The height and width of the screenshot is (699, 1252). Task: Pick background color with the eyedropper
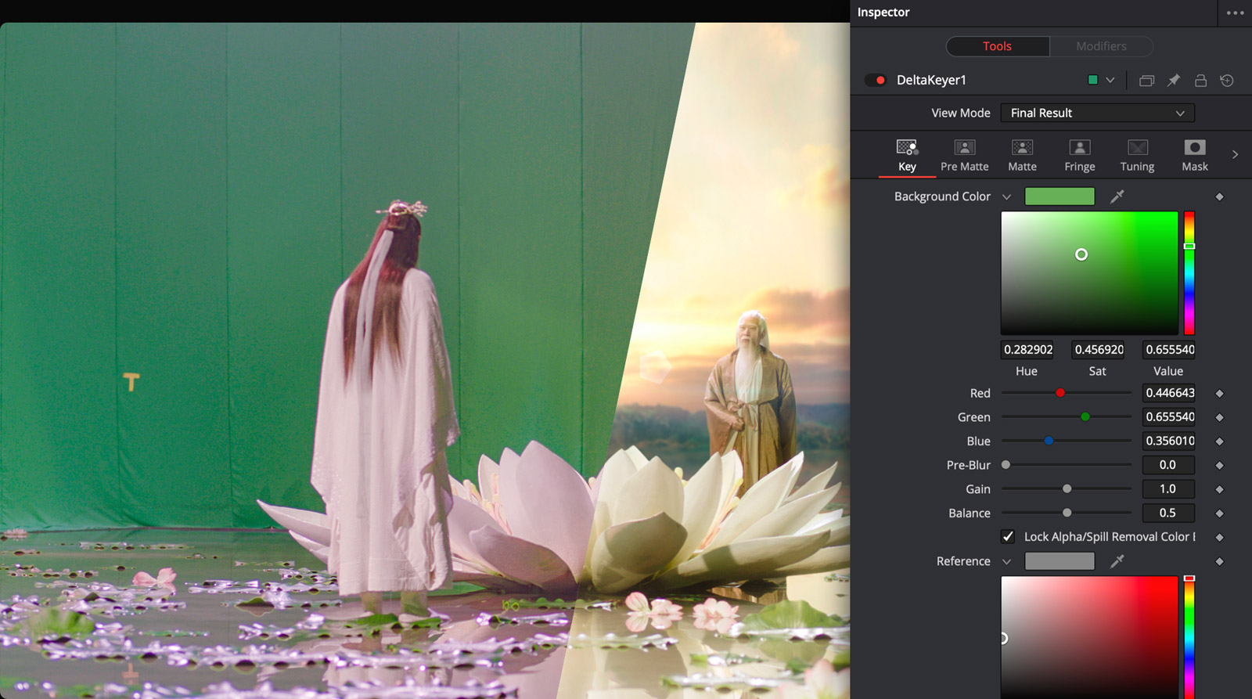(x=1117, y=196)
